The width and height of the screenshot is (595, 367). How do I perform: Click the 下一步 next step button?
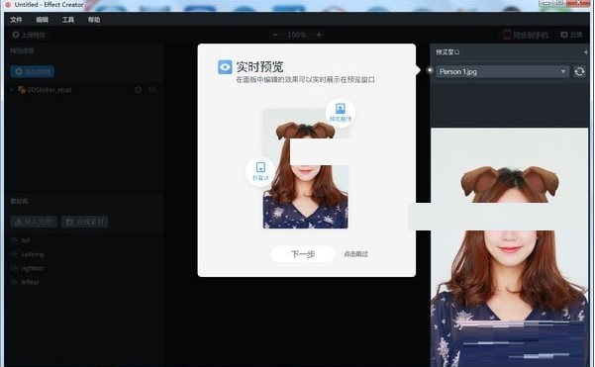click(x=303, y=254)
